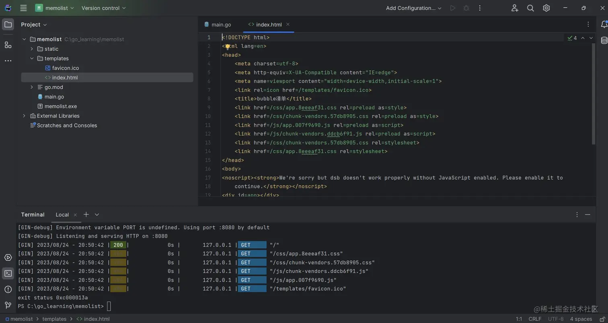This screenshot has height=323, width=608.
Task: Click the terminal prompt input
Action: click(109, 307)
